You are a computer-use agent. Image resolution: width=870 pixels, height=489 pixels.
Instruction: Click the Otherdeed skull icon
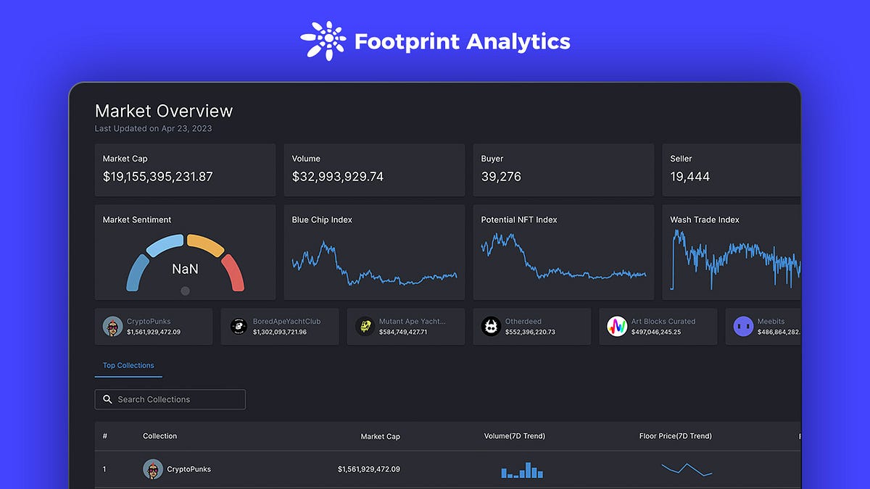[x=491, y=327]
